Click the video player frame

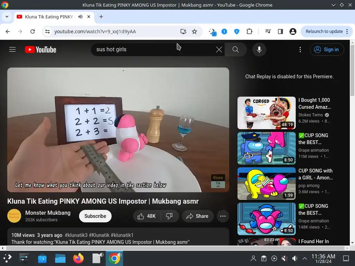tap(118, 130)
